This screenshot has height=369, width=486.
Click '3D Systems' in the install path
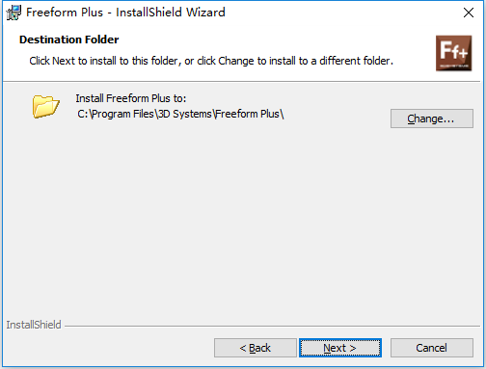coord(185,114)
